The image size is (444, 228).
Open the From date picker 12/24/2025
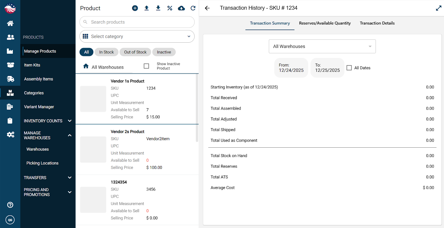coord(291,68)
